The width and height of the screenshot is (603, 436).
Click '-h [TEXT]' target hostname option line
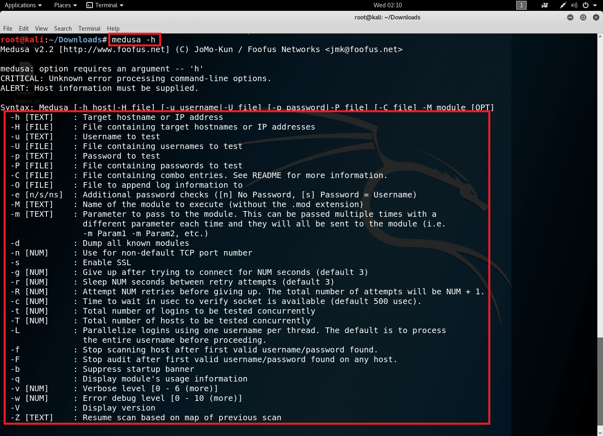coord(117,117)
